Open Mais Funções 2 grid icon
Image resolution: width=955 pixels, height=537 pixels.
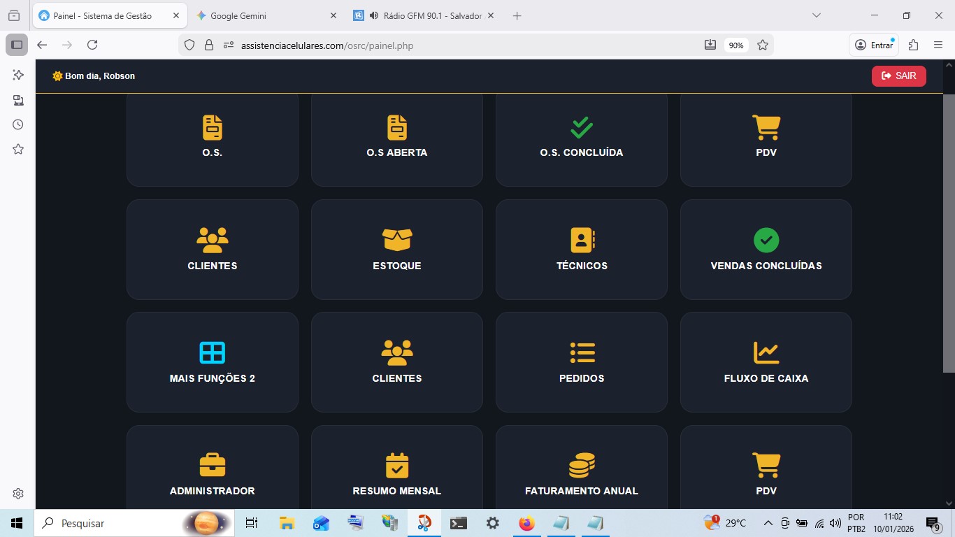click(x=213, y=352)
